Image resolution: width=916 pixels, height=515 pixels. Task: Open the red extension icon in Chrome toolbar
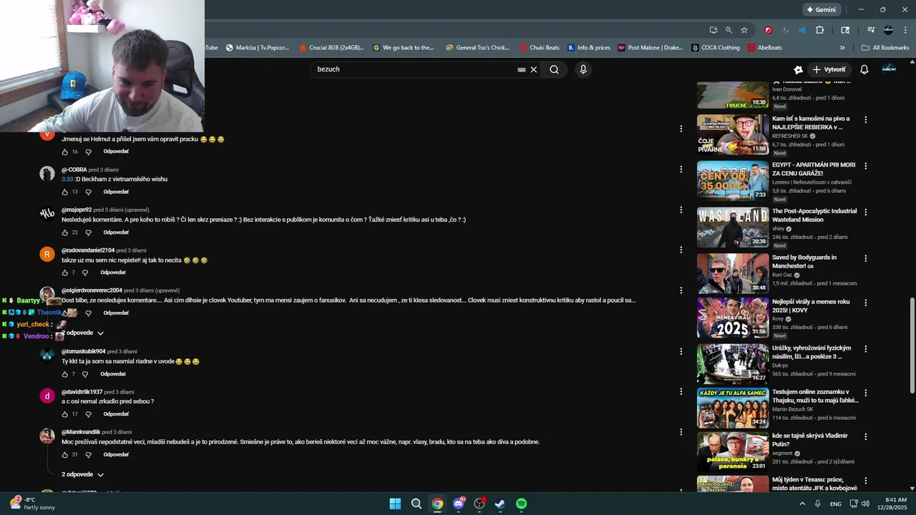[x=768, y=30]
